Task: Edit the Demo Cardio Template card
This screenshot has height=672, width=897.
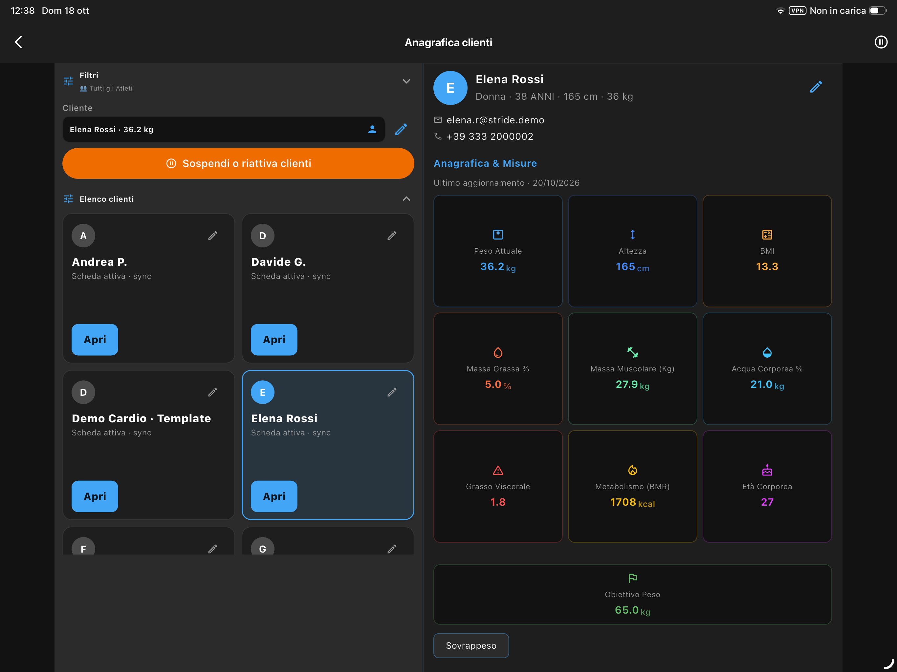Action: click(213, 392)
